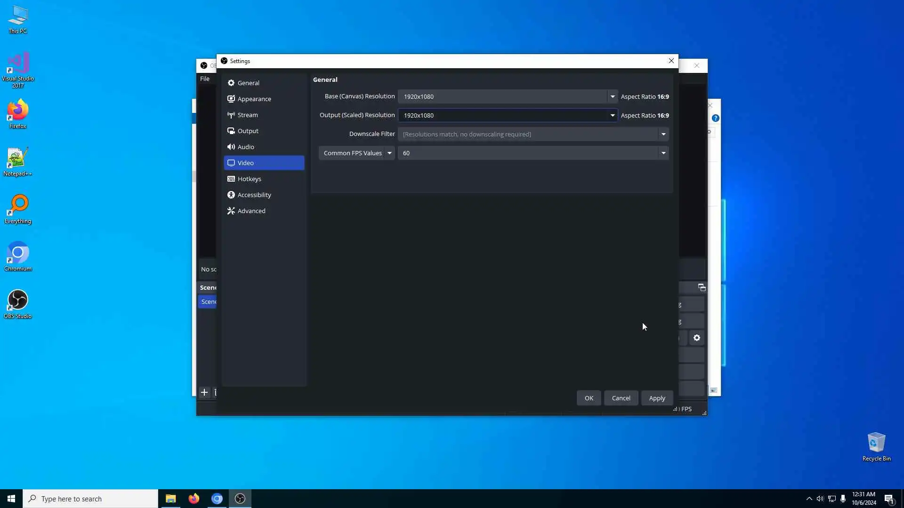The height and width of the screenshot is (508, 904).
Task: Open General settings with gear icon
Action: click(248, 83)
